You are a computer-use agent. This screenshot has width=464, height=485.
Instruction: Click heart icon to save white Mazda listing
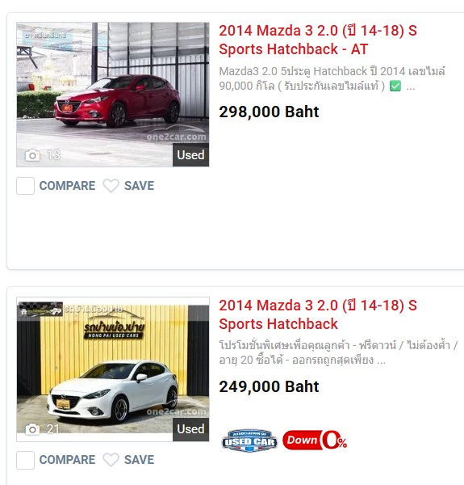tap(111, 460)
